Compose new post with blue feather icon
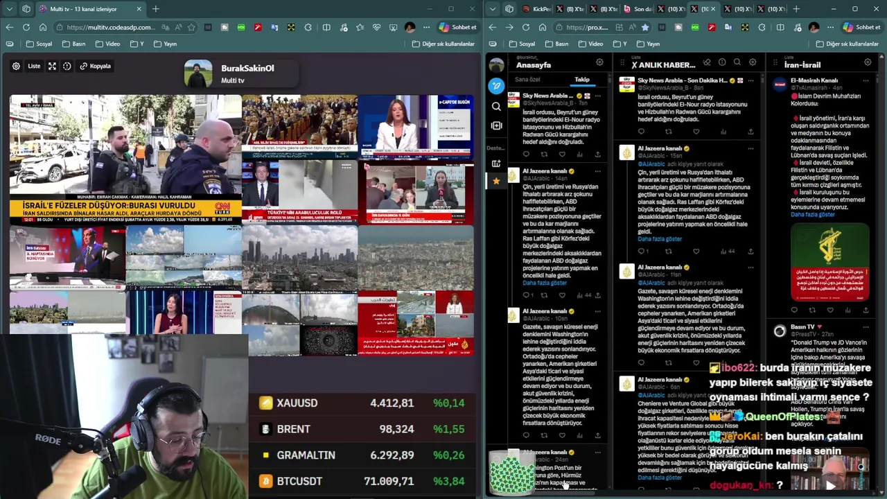This screenshot has height=499, width=887. coord(496,86)
